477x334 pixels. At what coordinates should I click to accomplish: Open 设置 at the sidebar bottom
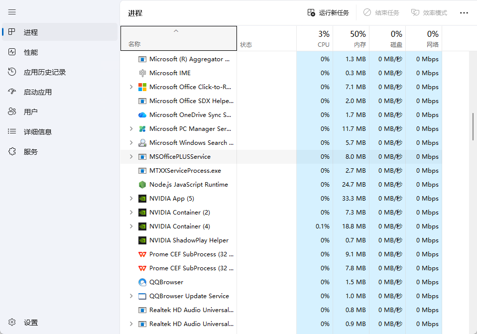tap(31, 323)
